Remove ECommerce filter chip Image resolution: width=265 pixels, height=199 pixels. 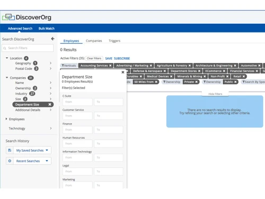[x=224, y=71]
